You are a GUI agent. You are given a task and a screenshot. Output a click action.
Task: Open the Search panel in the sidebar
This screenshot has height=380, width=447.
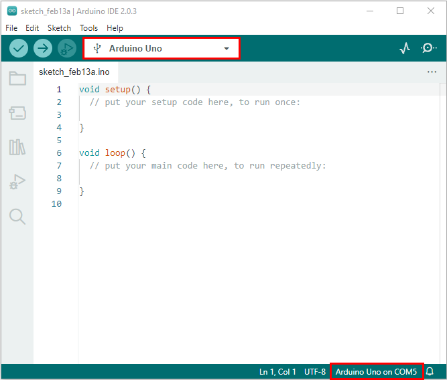tap(17, 217)
